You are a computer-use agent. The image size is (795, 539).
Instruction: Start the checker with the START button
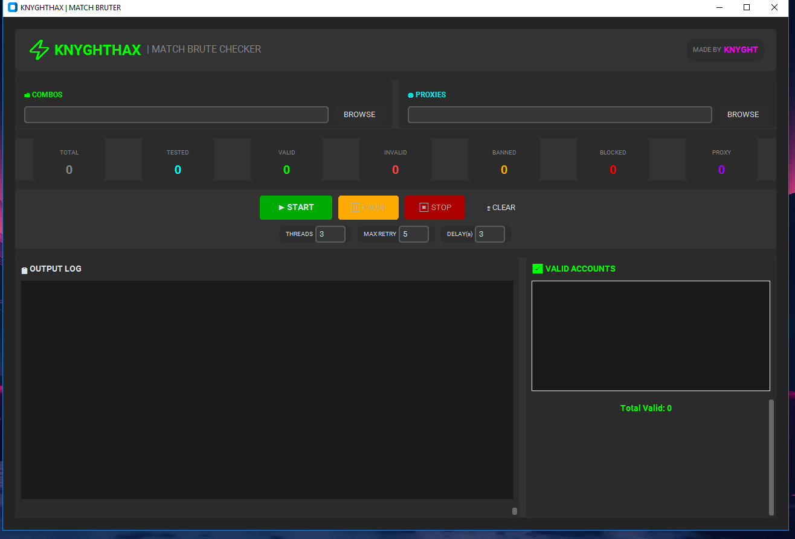(296, 208)
